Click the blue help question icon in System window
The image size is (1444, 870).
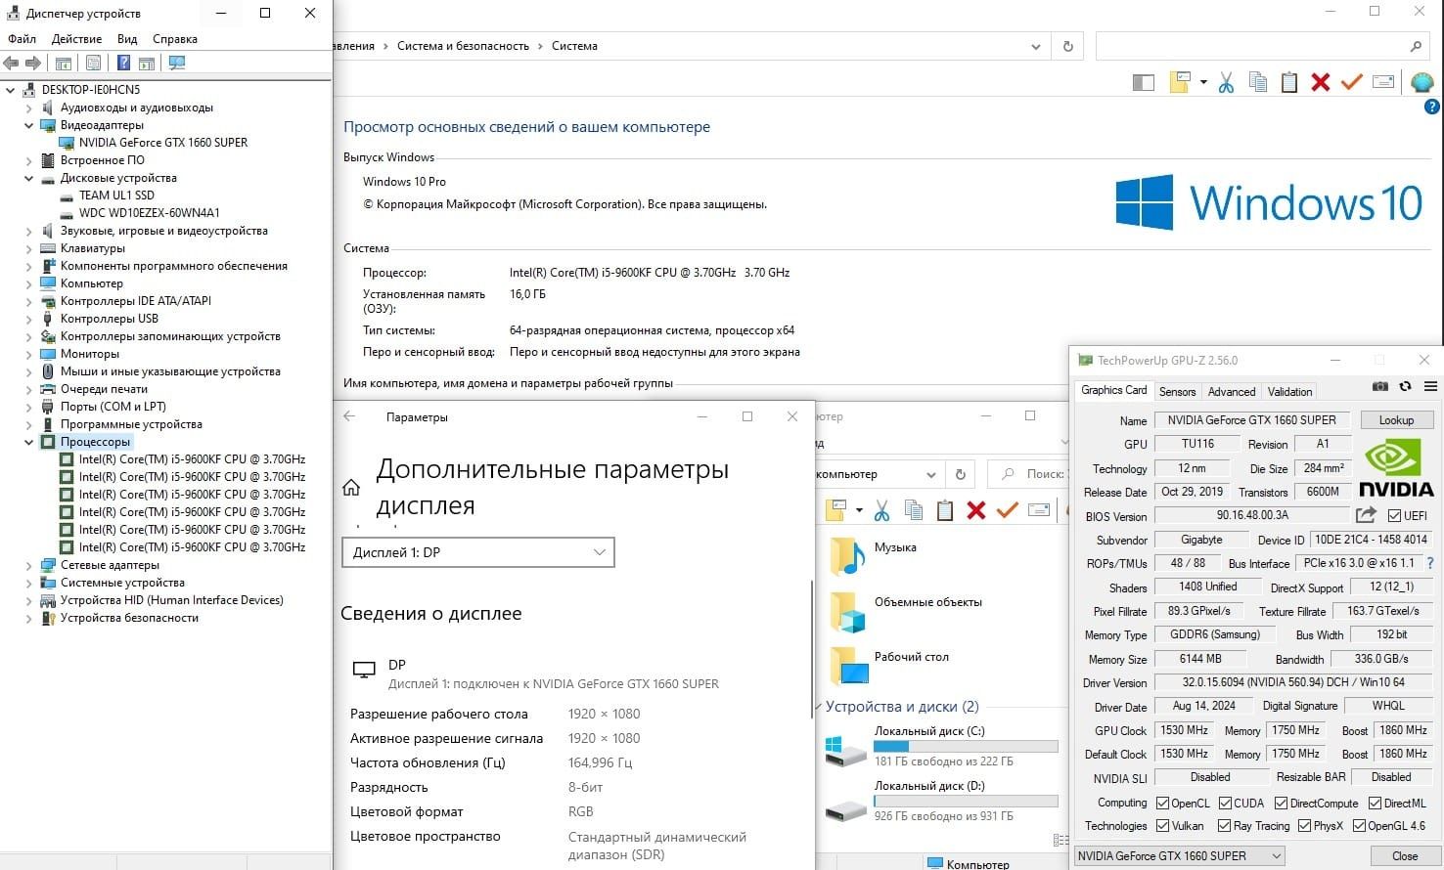click(1433, 108)
